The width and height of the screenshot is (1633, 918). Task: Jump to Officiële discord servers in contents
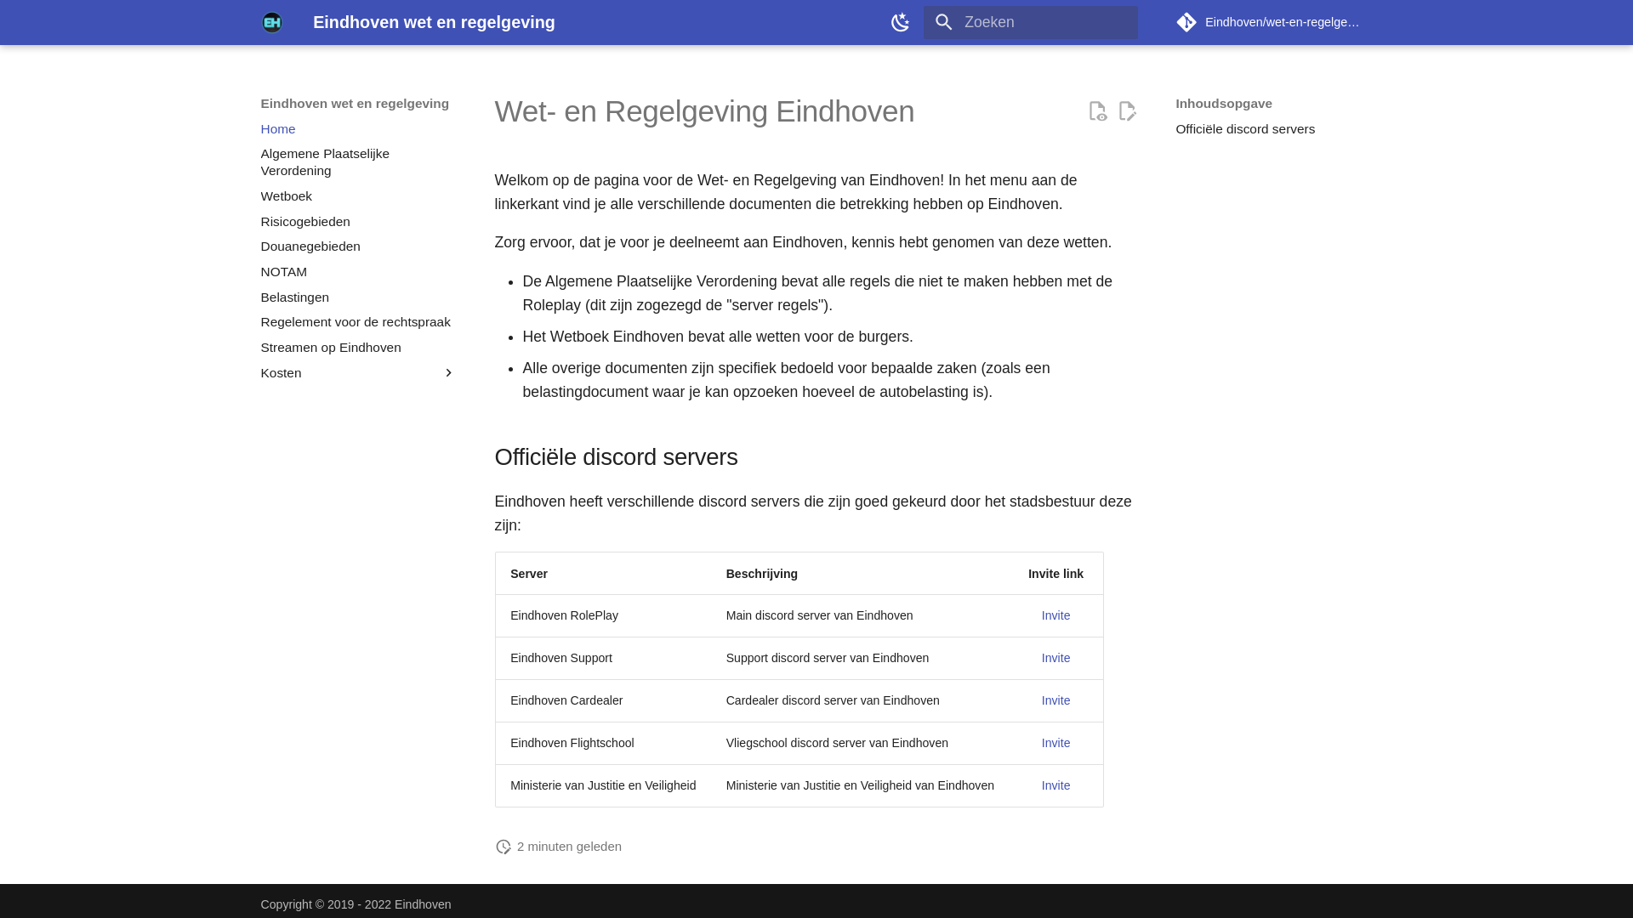1245,129
